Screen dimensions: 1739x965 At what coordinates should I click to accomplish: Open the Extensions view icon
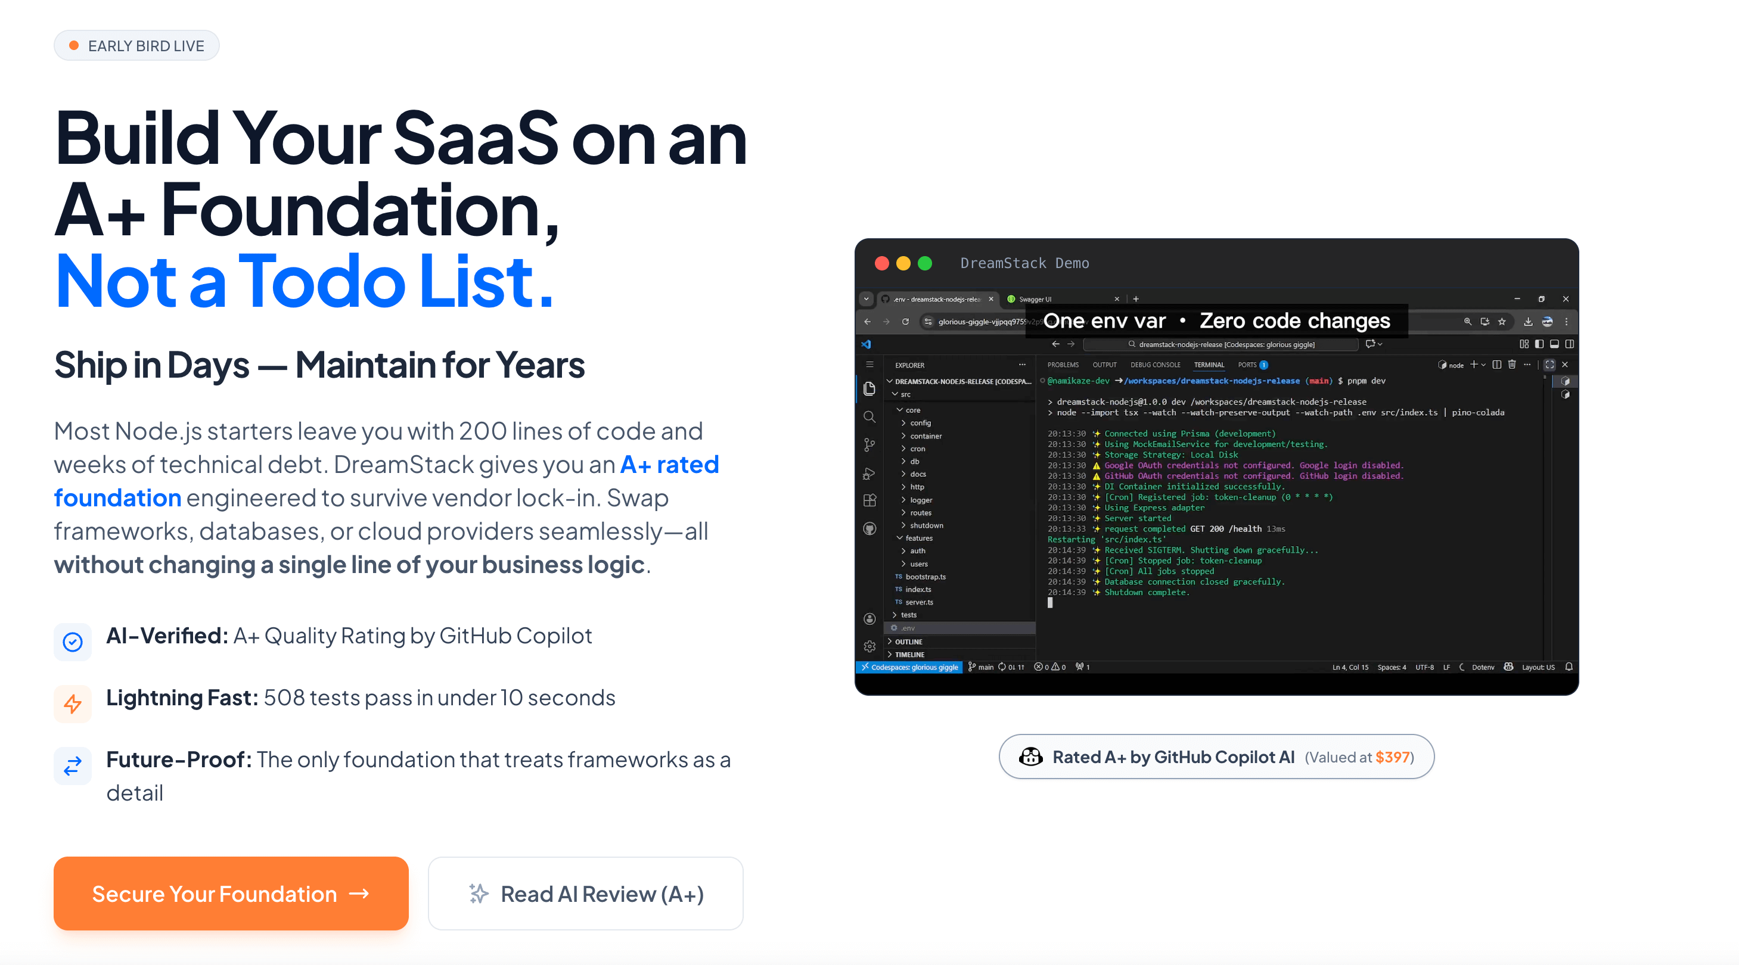tap(869, 500)
